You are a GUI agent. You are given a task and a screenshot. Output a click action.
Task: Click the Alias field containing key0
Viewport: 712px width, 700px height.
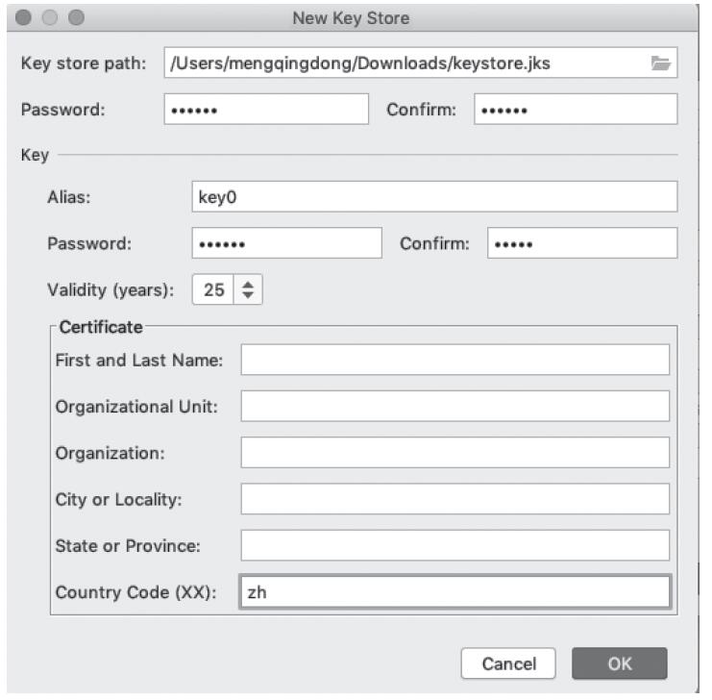click(434, 196)
